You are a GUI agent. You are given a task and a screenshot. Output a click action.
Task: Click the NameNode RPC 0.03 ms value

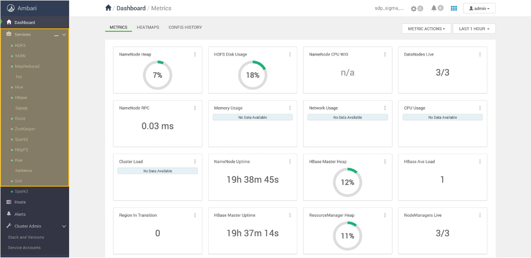point(158,126)
